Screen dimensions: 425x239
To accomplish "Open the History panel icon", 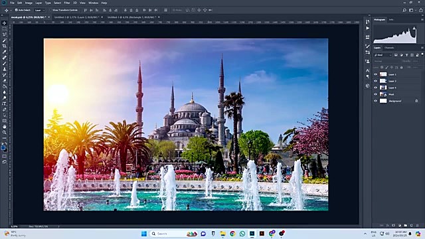I will pyautogui.click(x=367, y=22).
